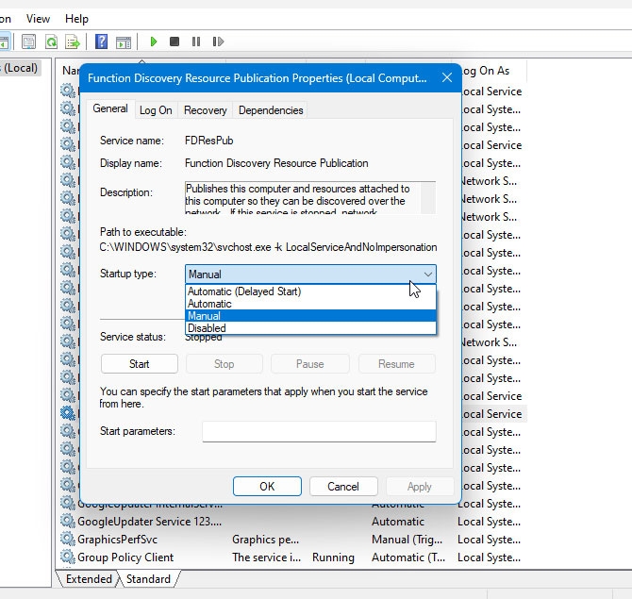Choose Manual startup option in list

pos(310,316)
